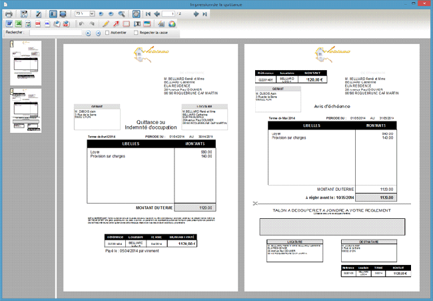Select the pencil highlight annotation tool
The image size is (433, 301).
(105, 23)
